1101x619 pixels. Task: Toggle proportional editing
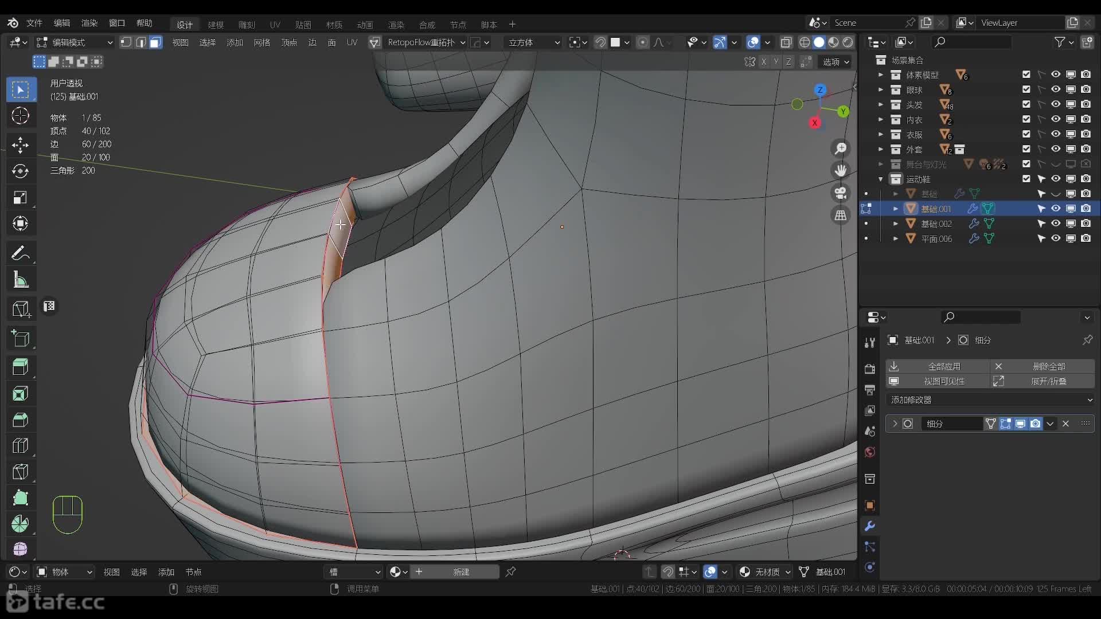tap(643, 42)
